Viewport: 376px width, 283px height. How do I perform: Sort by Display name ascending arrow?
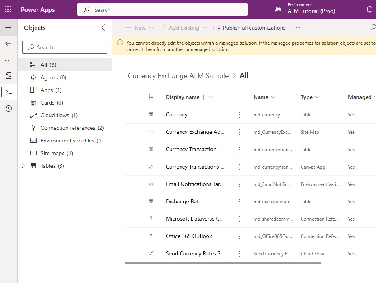[x=203, y=97]
